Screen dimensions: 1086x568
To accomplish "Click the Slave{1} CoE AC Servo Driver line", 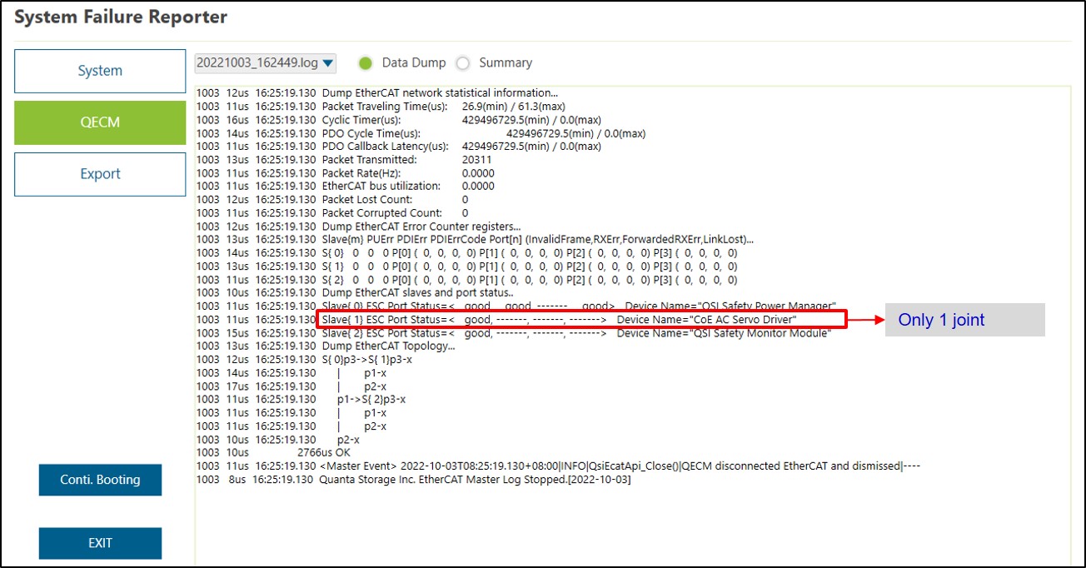I will click(558, 320).
